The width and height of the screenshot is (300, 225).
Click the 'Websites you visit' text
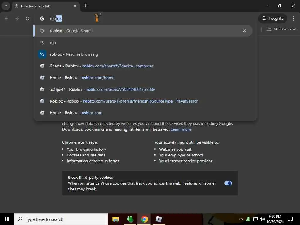coord(175,149)
